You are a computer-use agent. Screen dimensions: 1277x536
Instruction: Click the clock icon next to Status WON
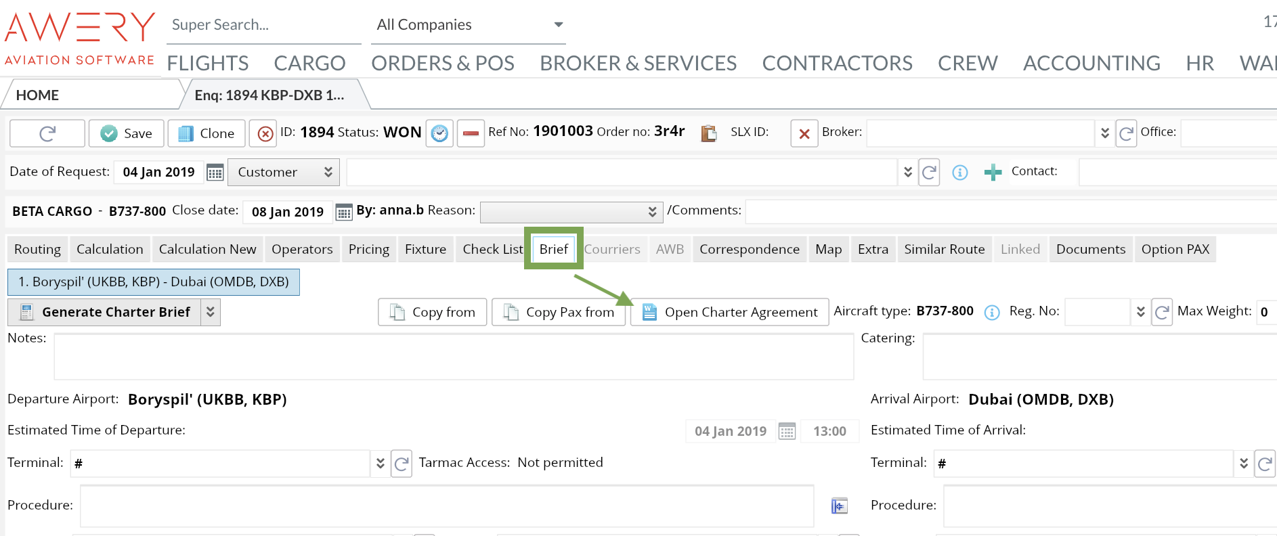(x=439, y=133)
